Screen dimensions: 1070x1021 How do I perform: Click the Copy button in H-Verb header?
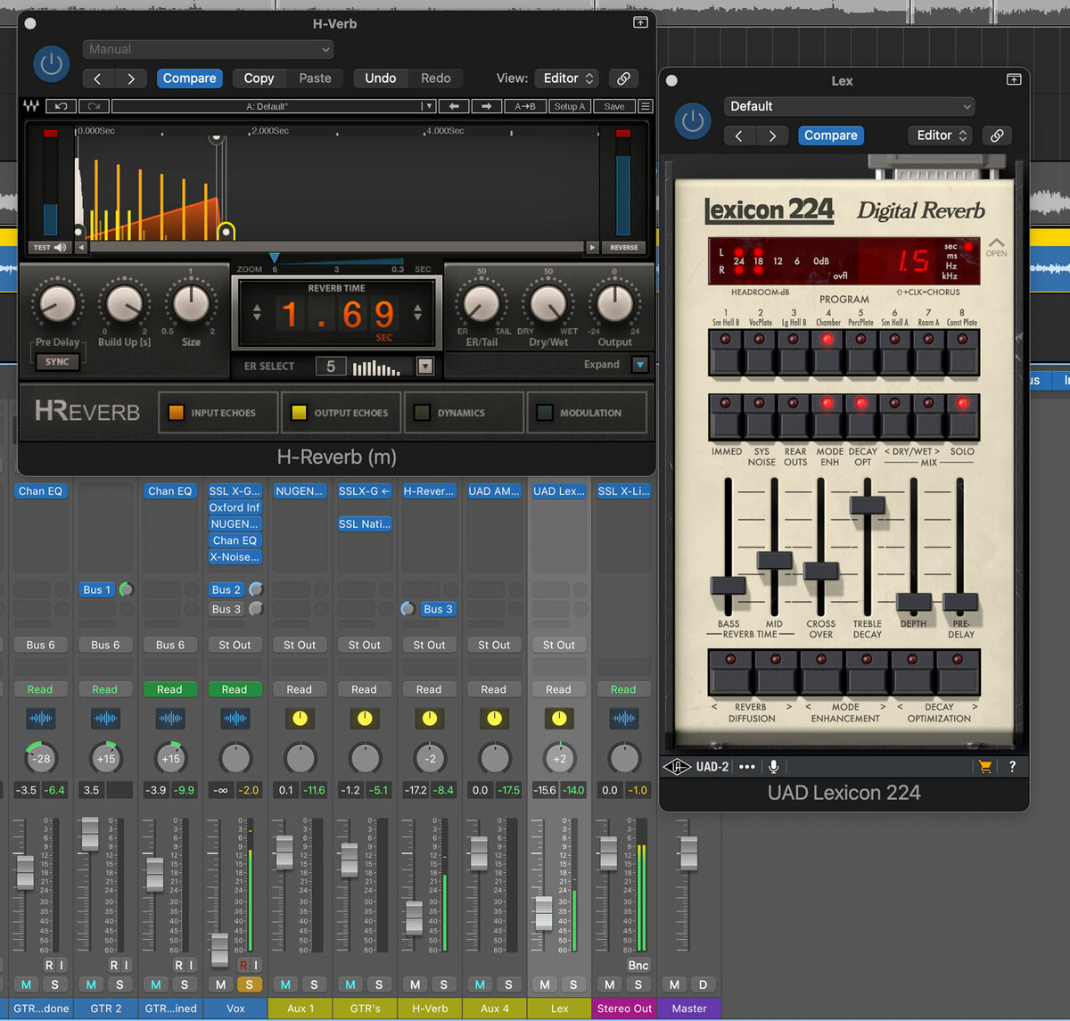(x=259, y=78)
